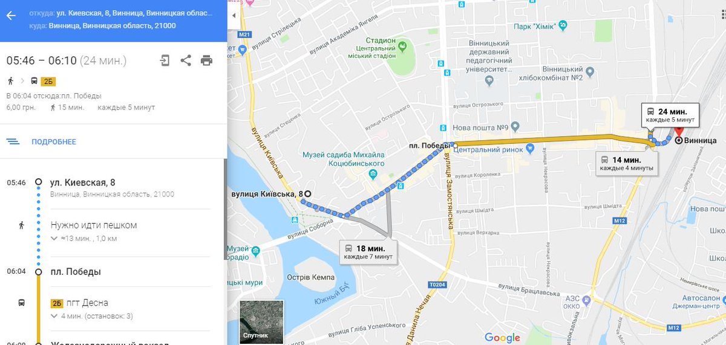Open the Музей садиба Михайла Коцюбинського marker
This screenshot has width=726, height=345.
pyautogui.click(x=373, y=175)
